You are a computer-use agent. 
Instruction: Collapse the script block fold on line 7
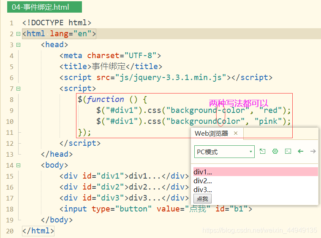(x=19, y=88)
